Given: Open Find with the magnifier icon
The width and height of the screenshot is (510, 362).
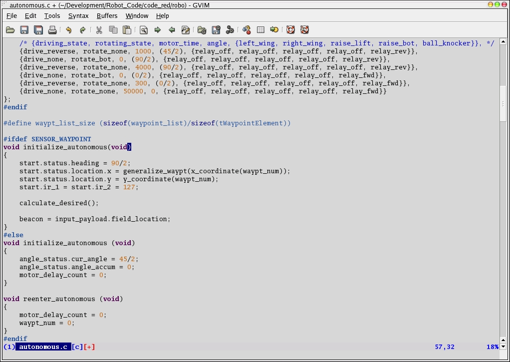Looking at the screenshot, I should pyautogui.click(x=144, y=30).
